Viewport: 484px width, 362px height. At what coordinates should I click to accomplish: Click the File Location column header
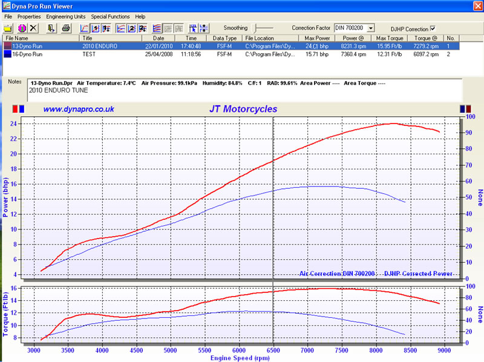tap(270, 38)
